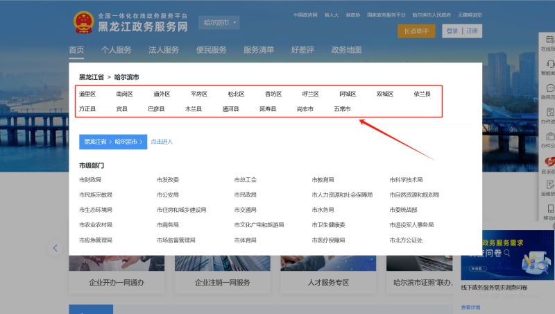Select the 巴彦县 county
This screenshot has height=314, width=555.
(x=156, y=109)
